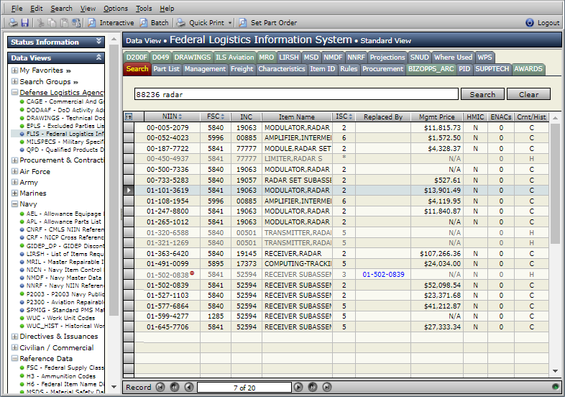Sort by FSC column header
Viewport: 565px width, 397px height.
pyautogui.click(x=216, y=117)
